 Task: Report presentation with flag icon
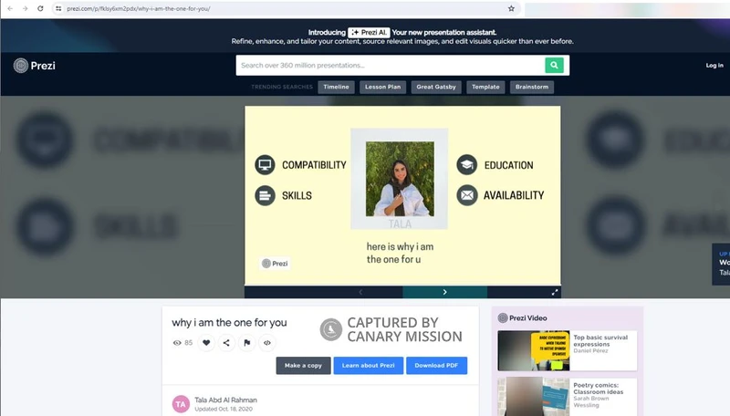(246, 343)
